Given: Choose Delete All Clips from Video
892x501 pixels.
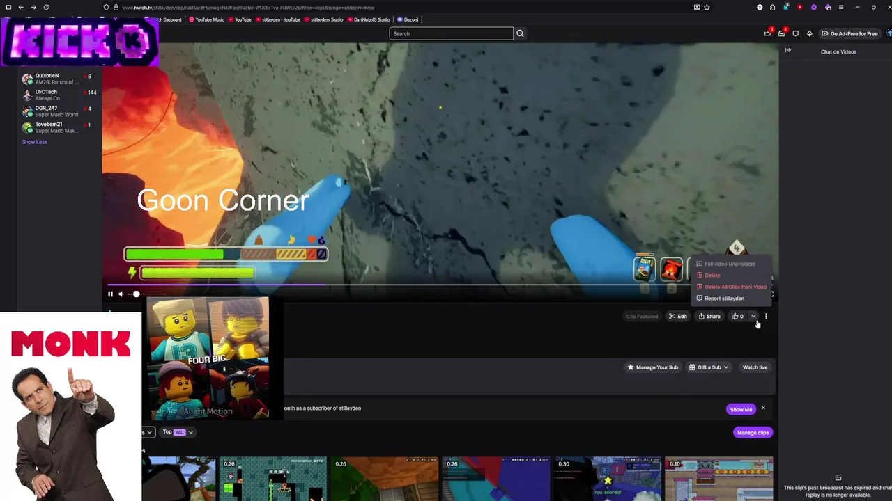Looking at the screenshot, I should 732,287.
